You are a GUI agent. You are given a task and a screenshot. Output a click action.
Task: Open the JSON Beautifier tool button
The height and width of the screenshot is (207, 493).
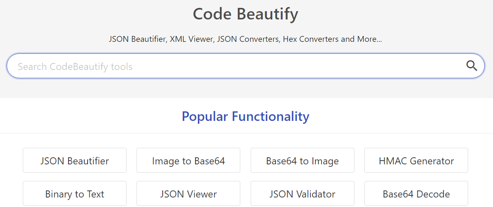coord(75,161)
